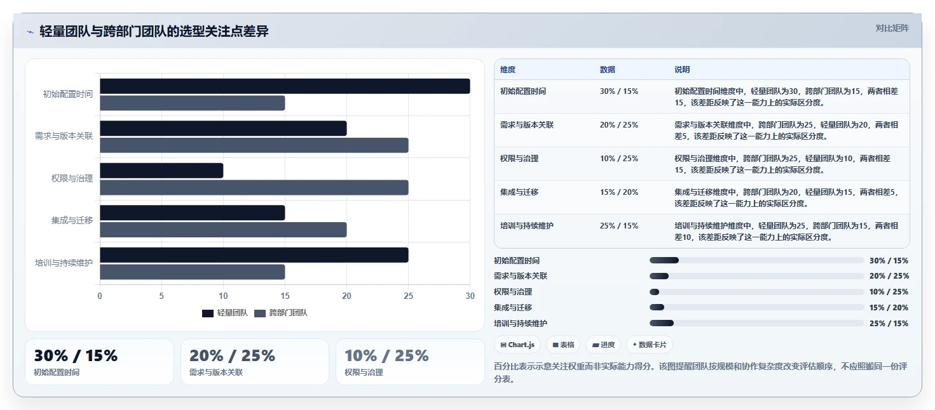Screen dimensions: 935x410
Task: Click the chart axis label 初始配置时间
Action: [68, 94]
